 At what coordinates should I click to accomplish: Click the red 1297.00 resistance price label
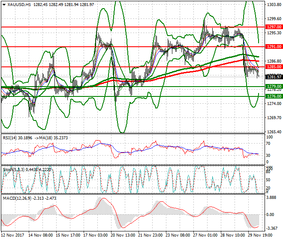point(274,27)
